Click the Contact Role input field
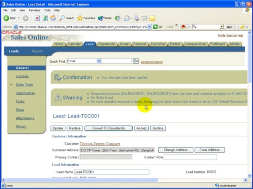 pos(190,157)
